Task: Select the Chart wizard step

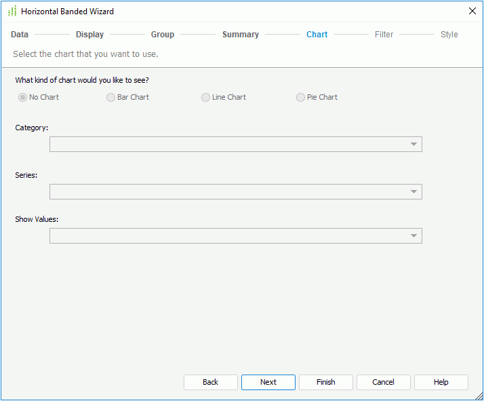Action: click(317, 35)
